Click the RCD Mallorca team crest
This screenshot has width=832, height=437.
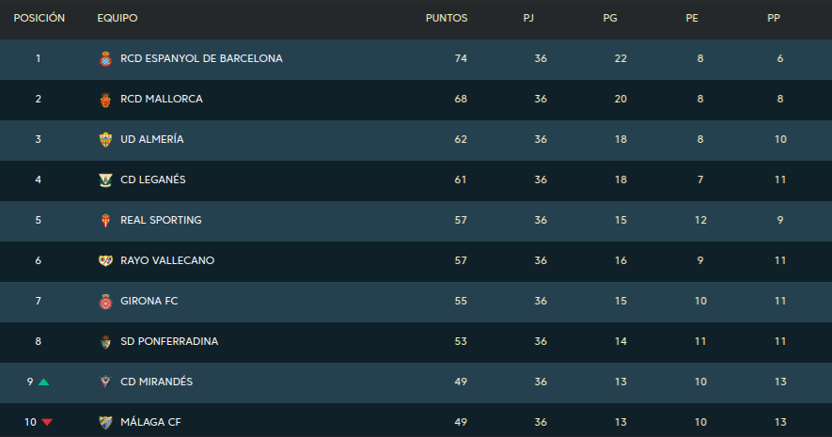point(105,100)
